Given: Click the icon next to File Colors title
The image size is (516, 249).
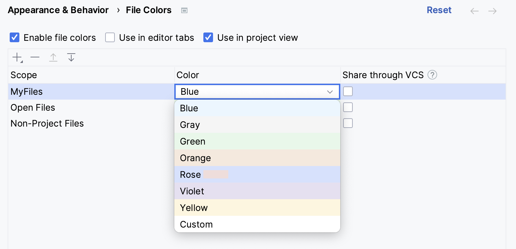Looking at the screenshot, I should [184, 11].
